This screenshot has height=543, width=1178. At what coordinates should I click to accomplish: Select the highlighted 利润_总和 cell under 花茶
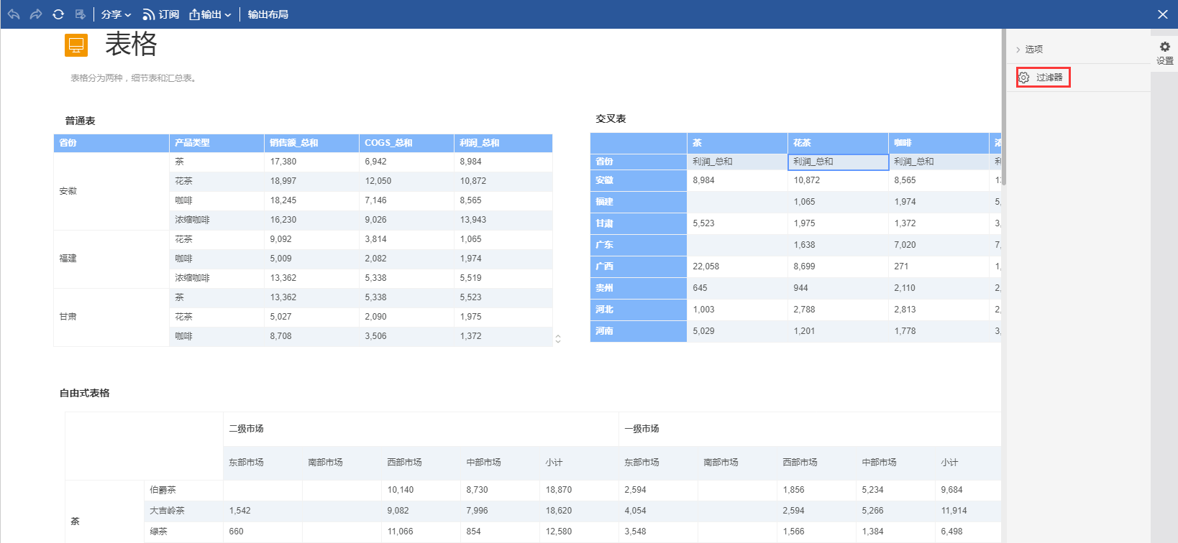click(x=838, y=162)
